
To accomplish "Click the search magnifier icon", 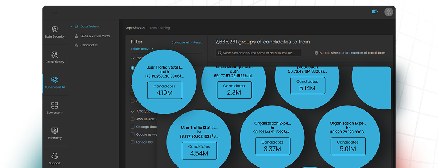I will coord(220,53).
